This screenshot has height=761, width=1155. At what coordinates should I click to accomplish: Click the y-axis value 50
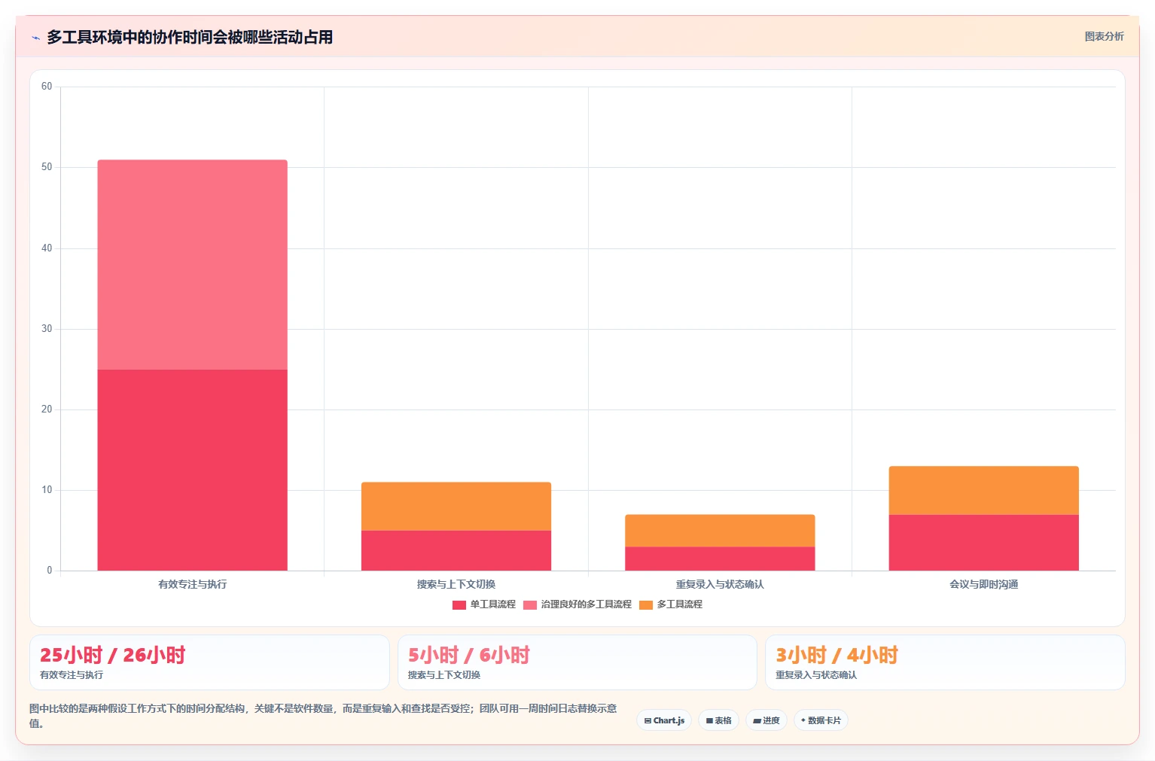click(x=47, y=167)
